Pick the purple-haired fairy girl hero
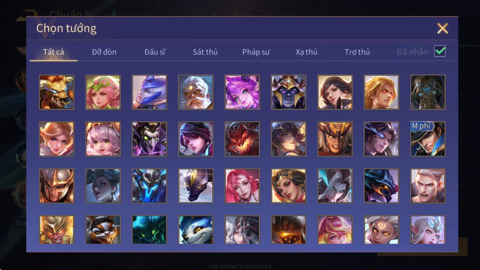The height and width of the screenshot is (270, 480). (x=242, y=92)
